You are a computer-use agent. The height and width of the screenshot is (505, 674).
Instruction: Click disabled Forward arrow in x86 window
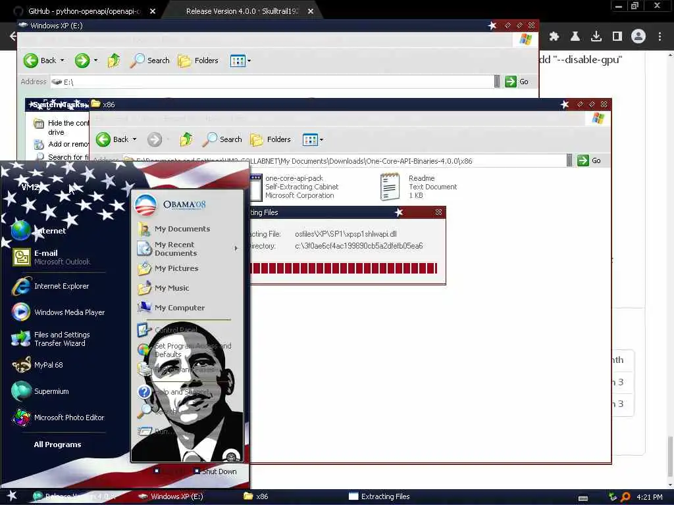155,139
